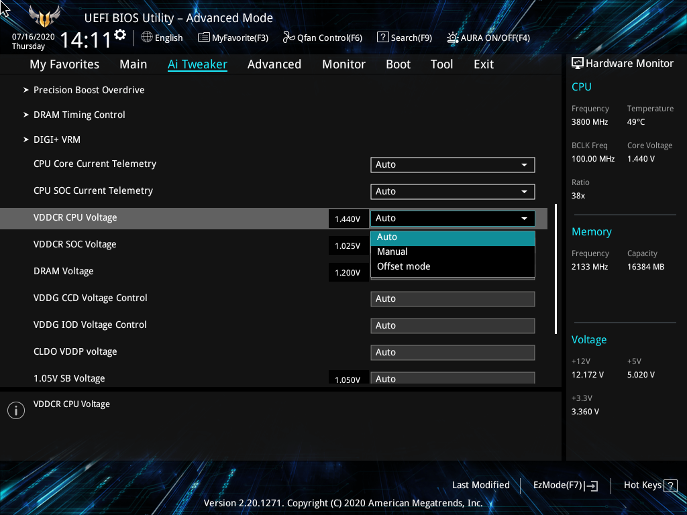The width and height of the screenshot is (687, 515).
Task: Click Last Modified button
Action: click(480, 485)
